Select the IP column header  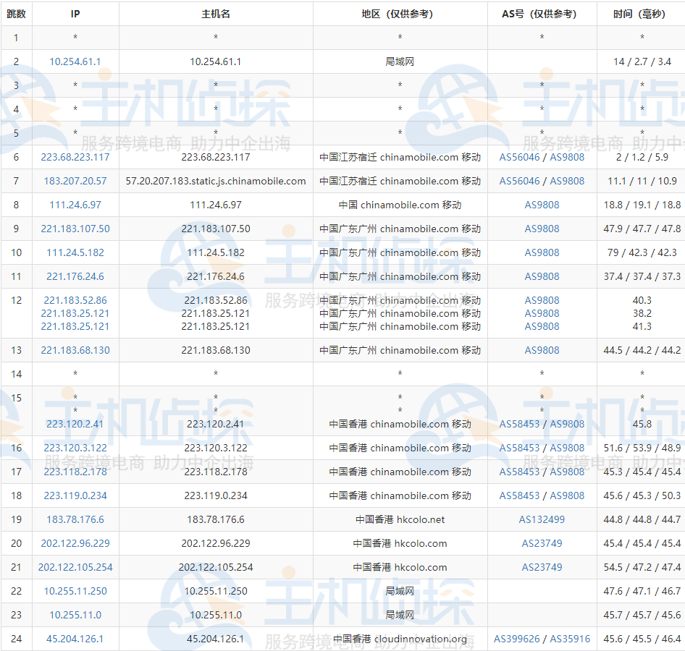pos(75,14)
